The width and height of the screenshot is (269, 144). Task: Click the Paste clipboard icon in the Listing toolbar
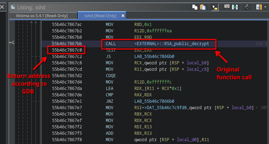[203, 7]
